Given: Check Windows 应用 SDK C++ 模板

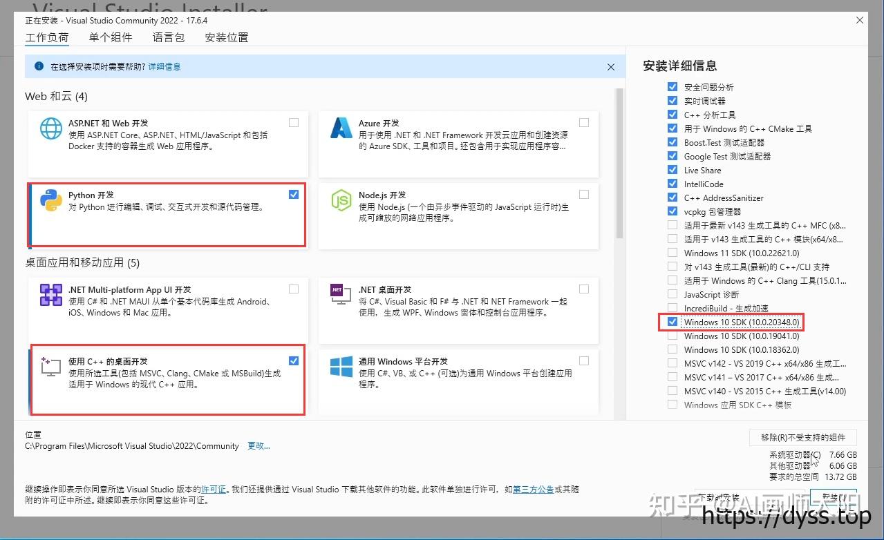Looking at the screenshot, I should click(x=673, y=405).
